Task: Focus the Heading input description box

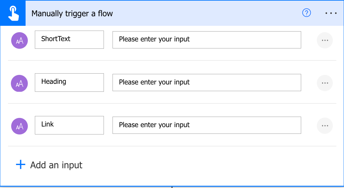Action: (207, 82)
